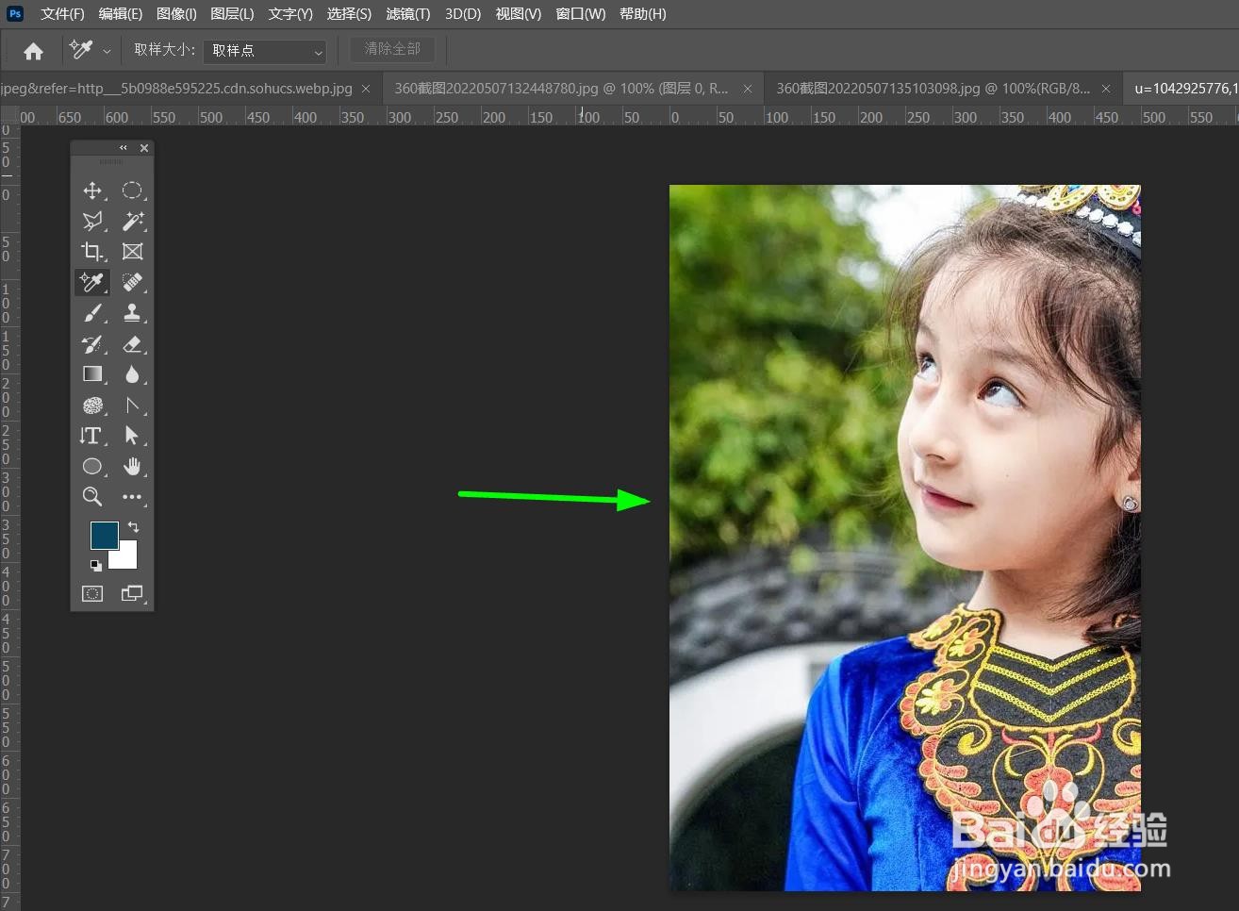Viewport: 1239px width, 911px height.
Task: Open the white background color picker
Action: click(127, 558)
